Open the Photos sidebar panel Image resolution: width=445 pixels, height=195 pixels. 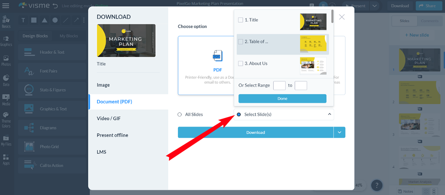[6, 60]
